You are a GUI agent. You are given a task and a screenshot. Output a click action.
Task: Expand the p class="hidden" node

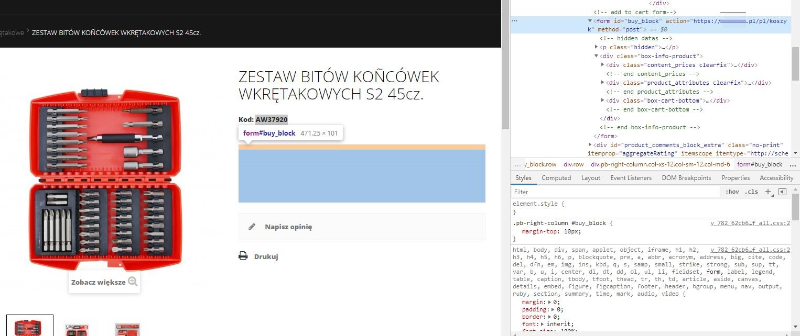(x=597, y=47)
